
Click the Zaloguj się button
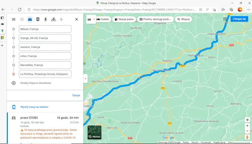pyautogui.click(x=239, y=19)
